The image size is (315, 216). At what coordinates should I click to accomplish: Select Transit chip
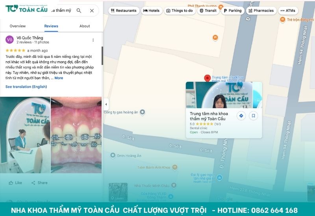coord(208,11)
